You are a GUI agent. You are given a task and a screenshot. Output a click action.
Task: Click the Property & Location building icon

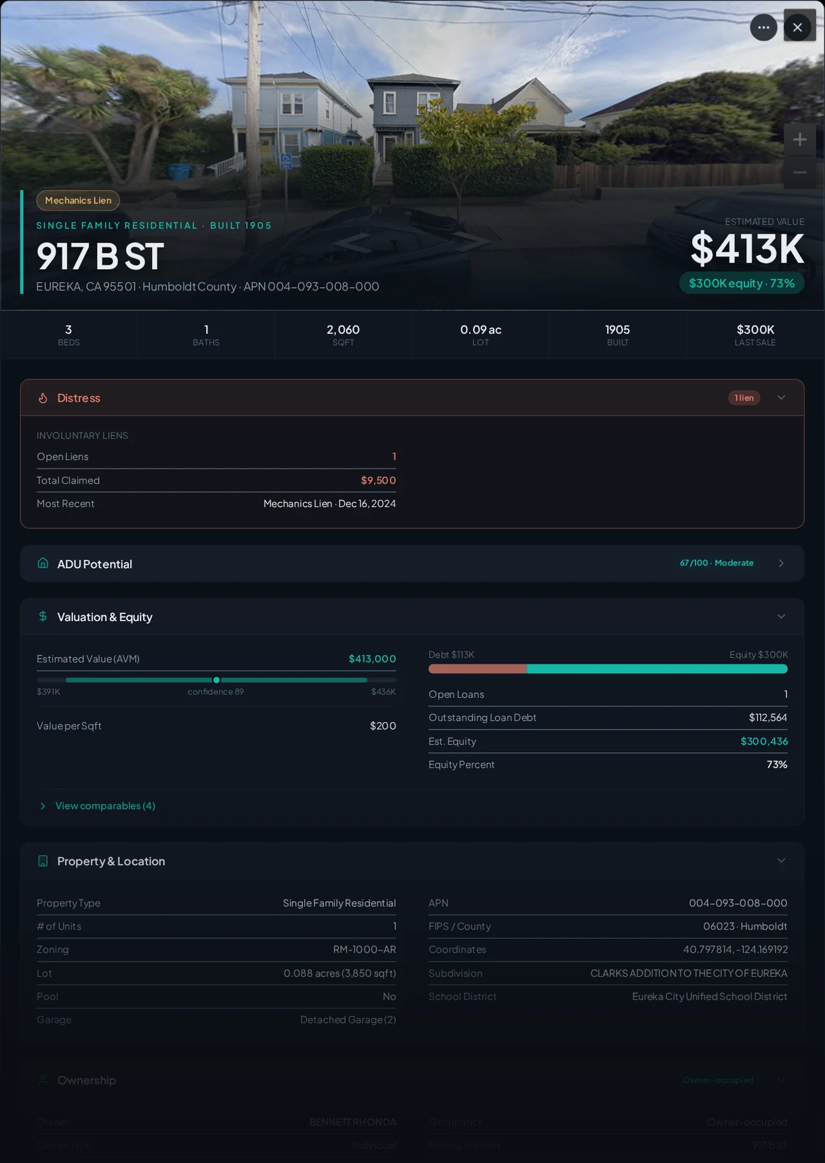pos(43,861)
